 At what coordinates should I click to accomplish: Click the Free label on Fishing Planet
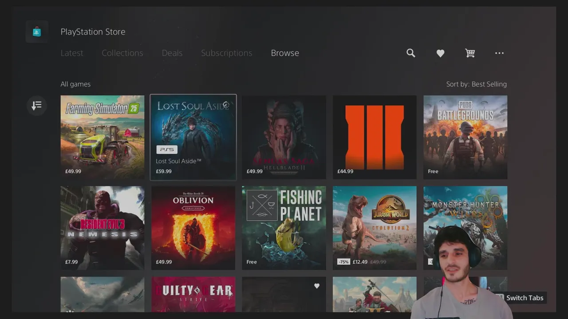[252, 262]
